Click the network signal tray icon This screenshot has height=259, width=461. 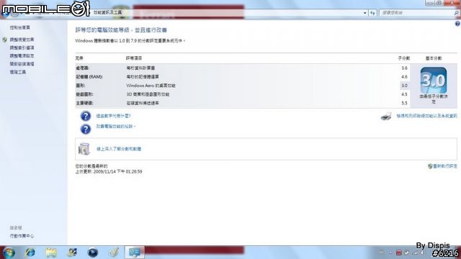(x=415, y=253)
